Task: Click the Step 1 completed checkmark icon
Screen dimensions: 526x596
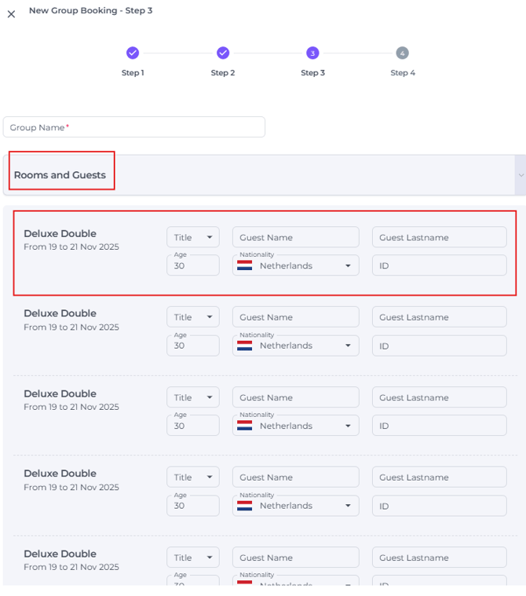Action: click(133, 53)
